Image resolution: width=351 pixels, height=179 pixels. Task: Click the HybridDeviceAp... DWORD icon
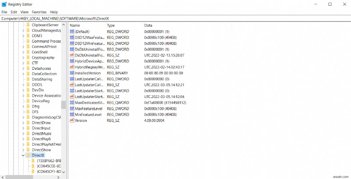(72, 61)
